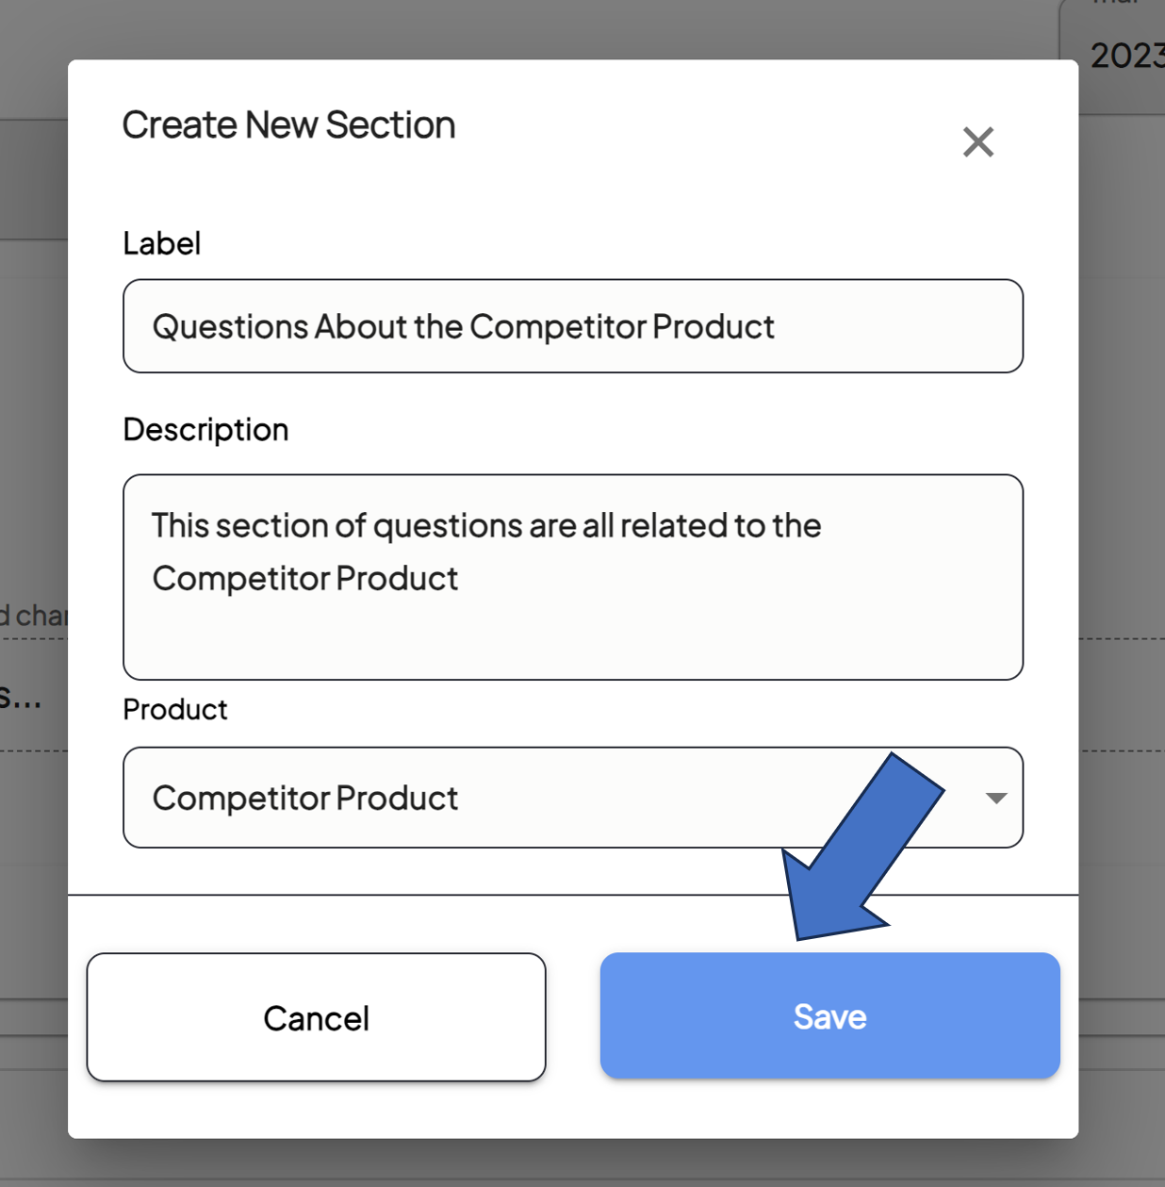
Task: Open the Product combo box
Action: point(573,798)
